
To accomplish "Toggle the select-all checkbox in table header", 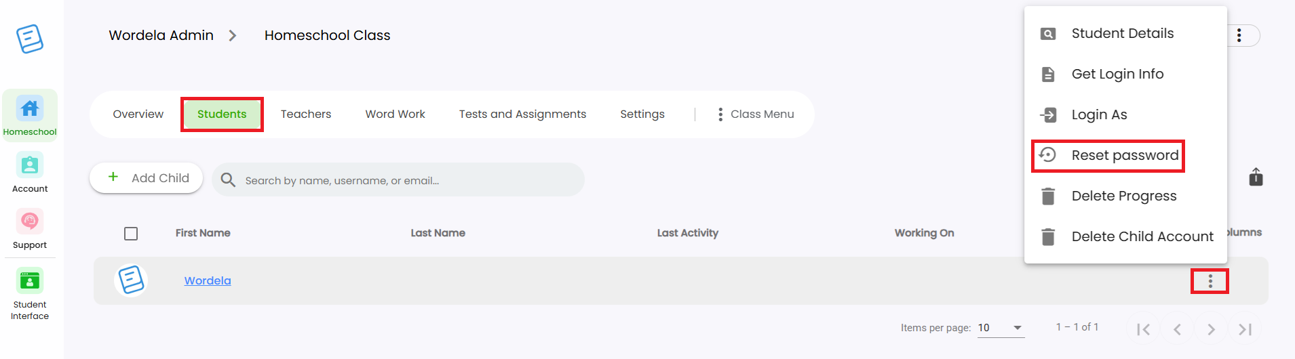I will 131,234.
